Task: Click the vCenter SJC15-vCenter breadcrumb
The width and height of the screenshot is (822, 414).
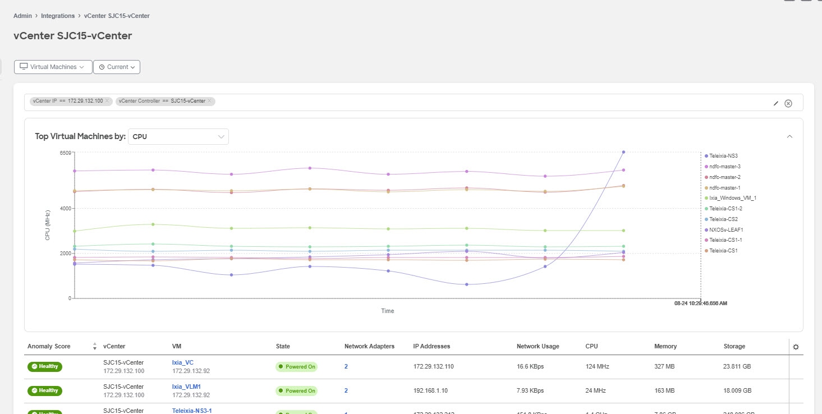Action: [x=117, y=16]
